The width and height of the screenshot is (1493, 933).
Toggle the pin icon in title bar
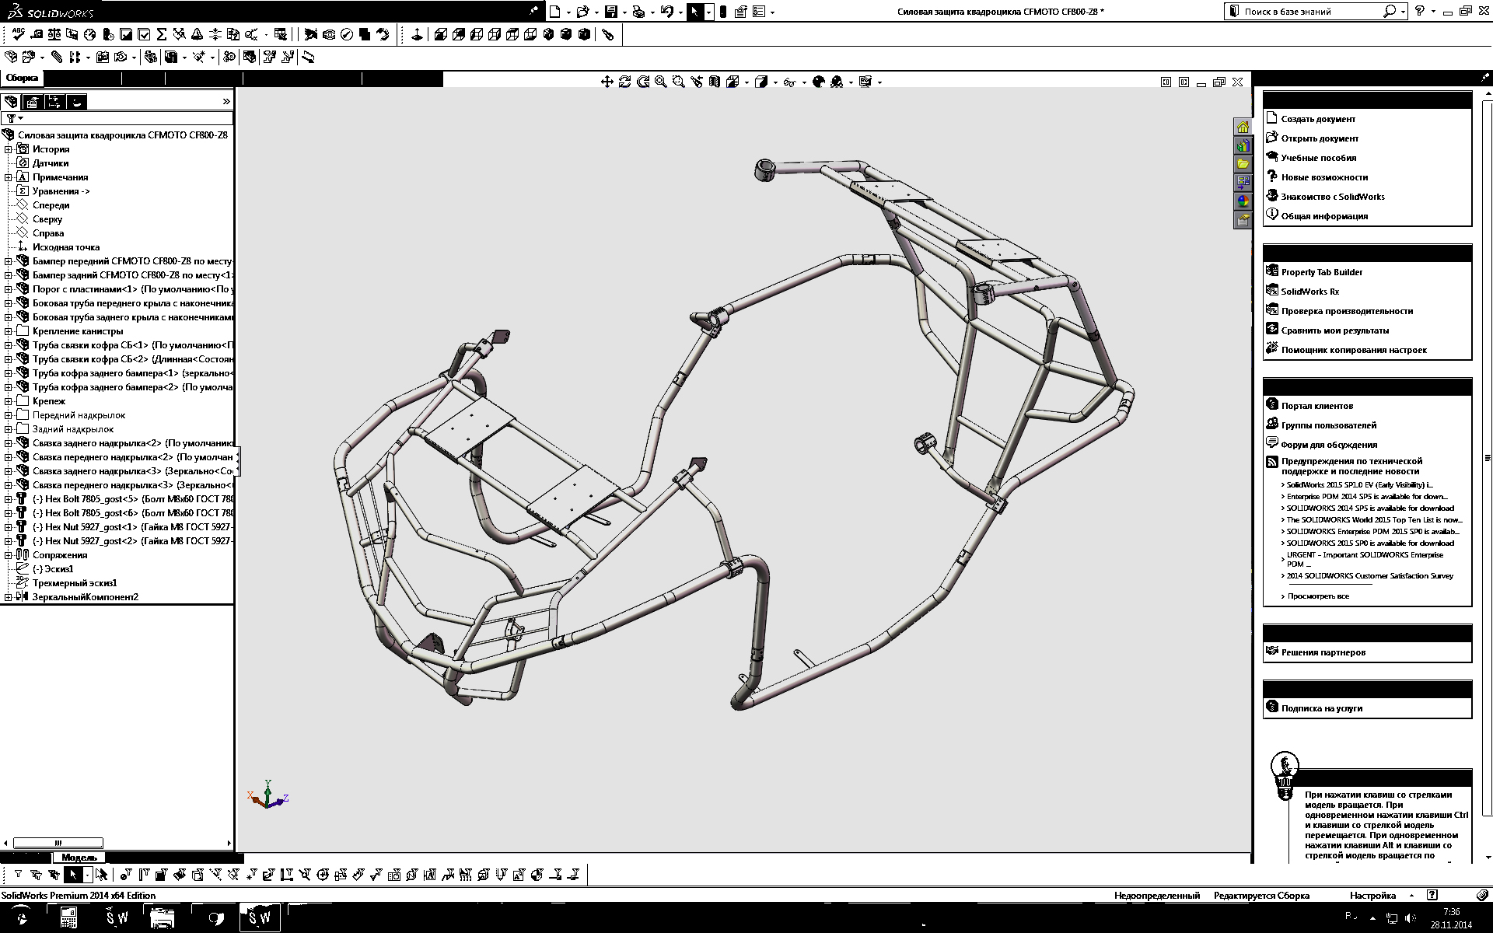[x=533, y=11]
